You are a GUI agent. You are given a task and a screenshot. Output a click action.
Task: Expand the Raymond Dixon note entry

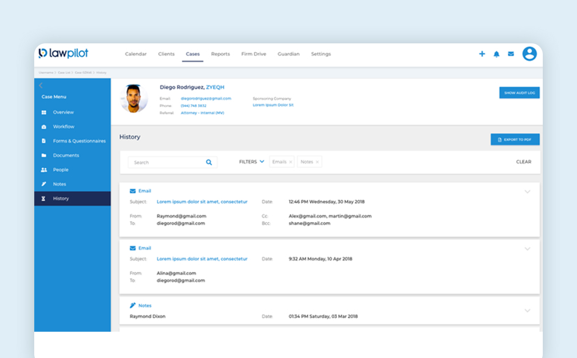(527, 311)
